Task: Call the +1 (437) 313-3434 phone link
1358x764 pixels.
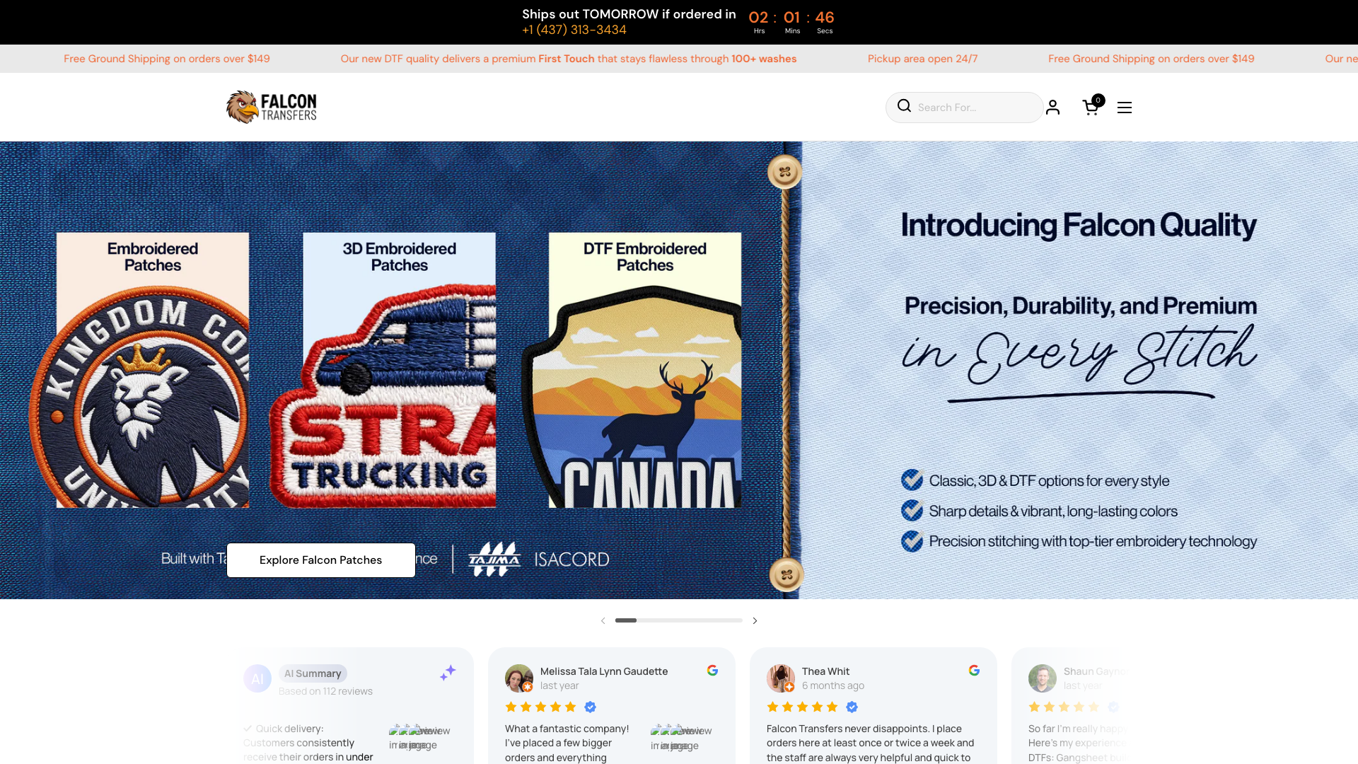Action: [574, 30]
